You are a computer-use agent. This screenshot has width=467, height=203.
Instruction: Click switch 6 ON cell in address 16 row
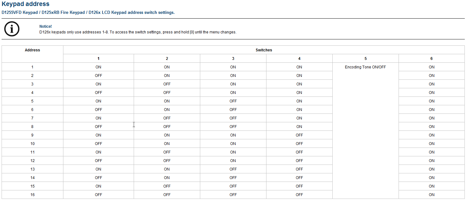[x=431, y=195]
